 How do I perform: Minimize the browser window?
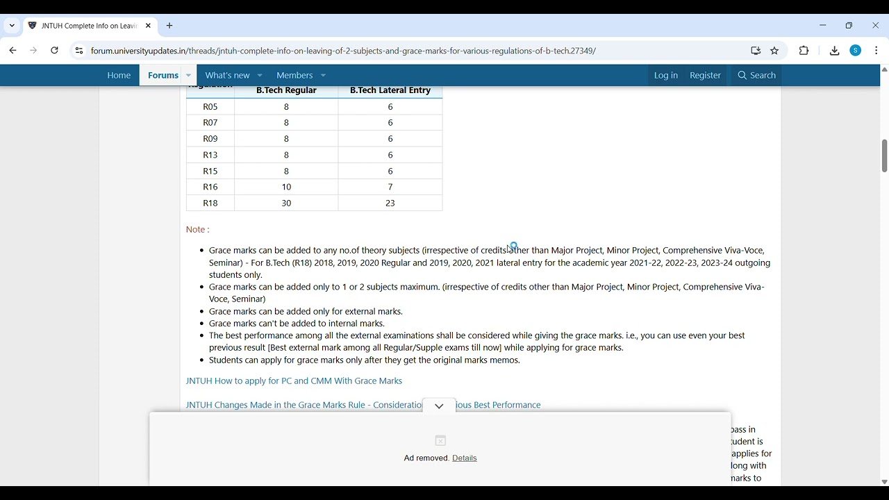click(823, 26)
